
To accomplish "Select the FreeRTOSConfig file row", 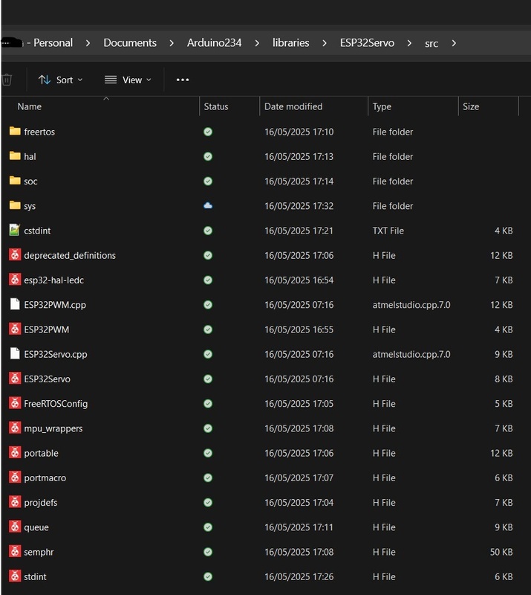I will coord(56,404).
